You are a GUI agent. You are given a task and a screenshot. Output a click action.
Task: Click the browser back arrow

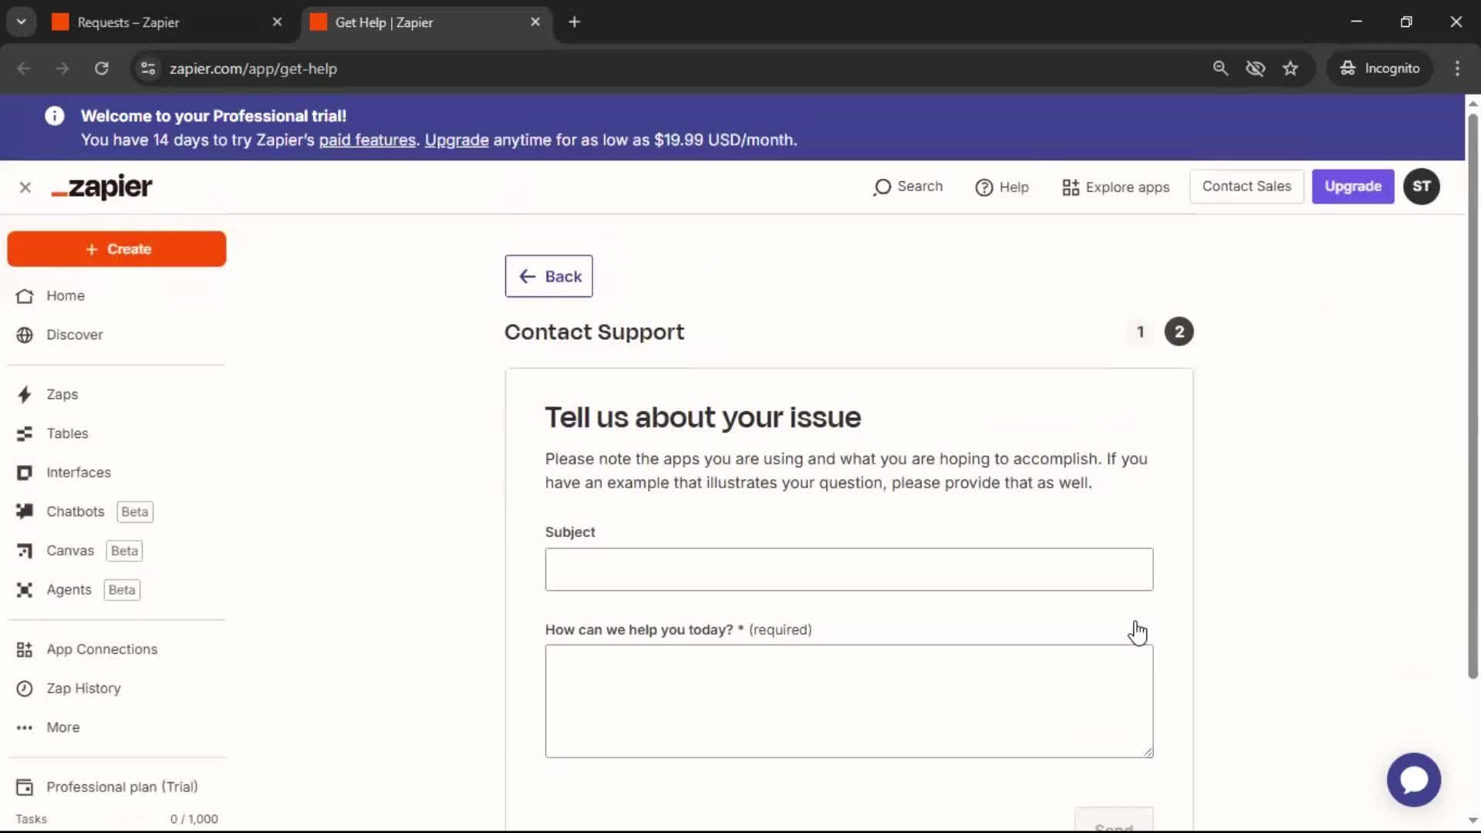pyautogui.click(x=24, y=69)
